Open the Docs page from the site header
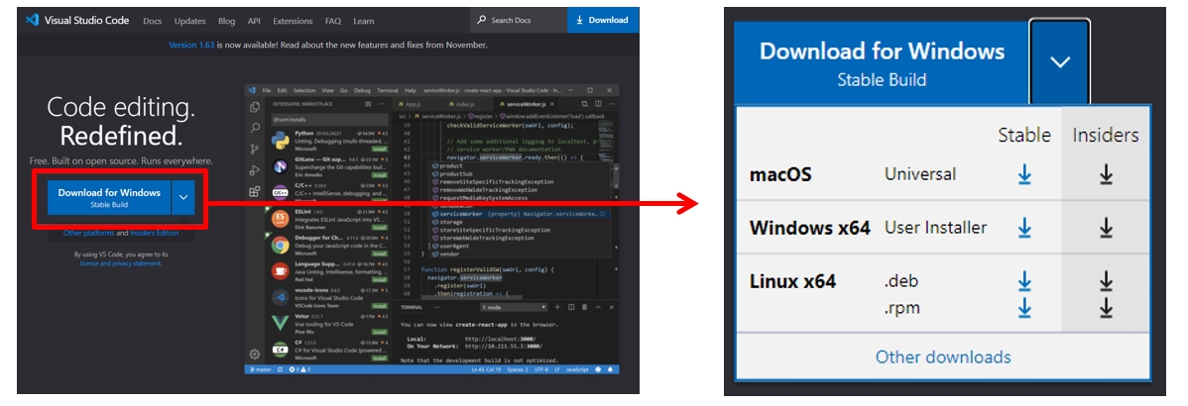This screenshot has height=406, width=1188. point(153,21)
